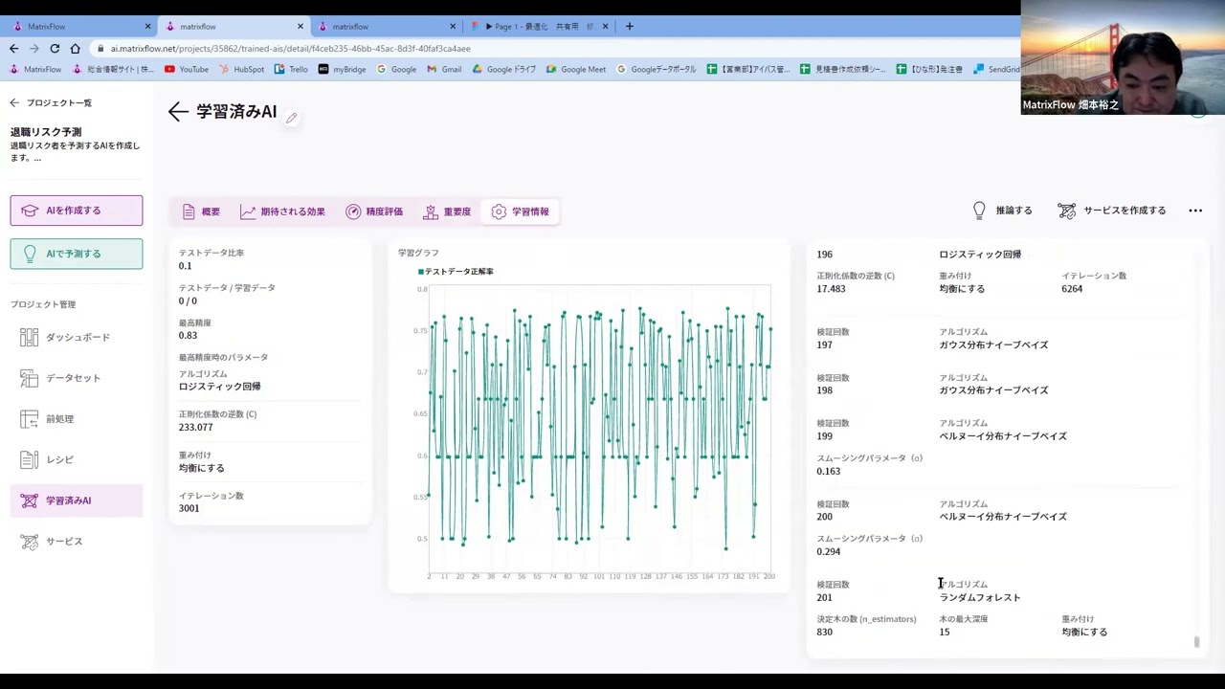1225x689 pixels.
Task: Open データセット from sidebar
Action: tap(73, 378)
